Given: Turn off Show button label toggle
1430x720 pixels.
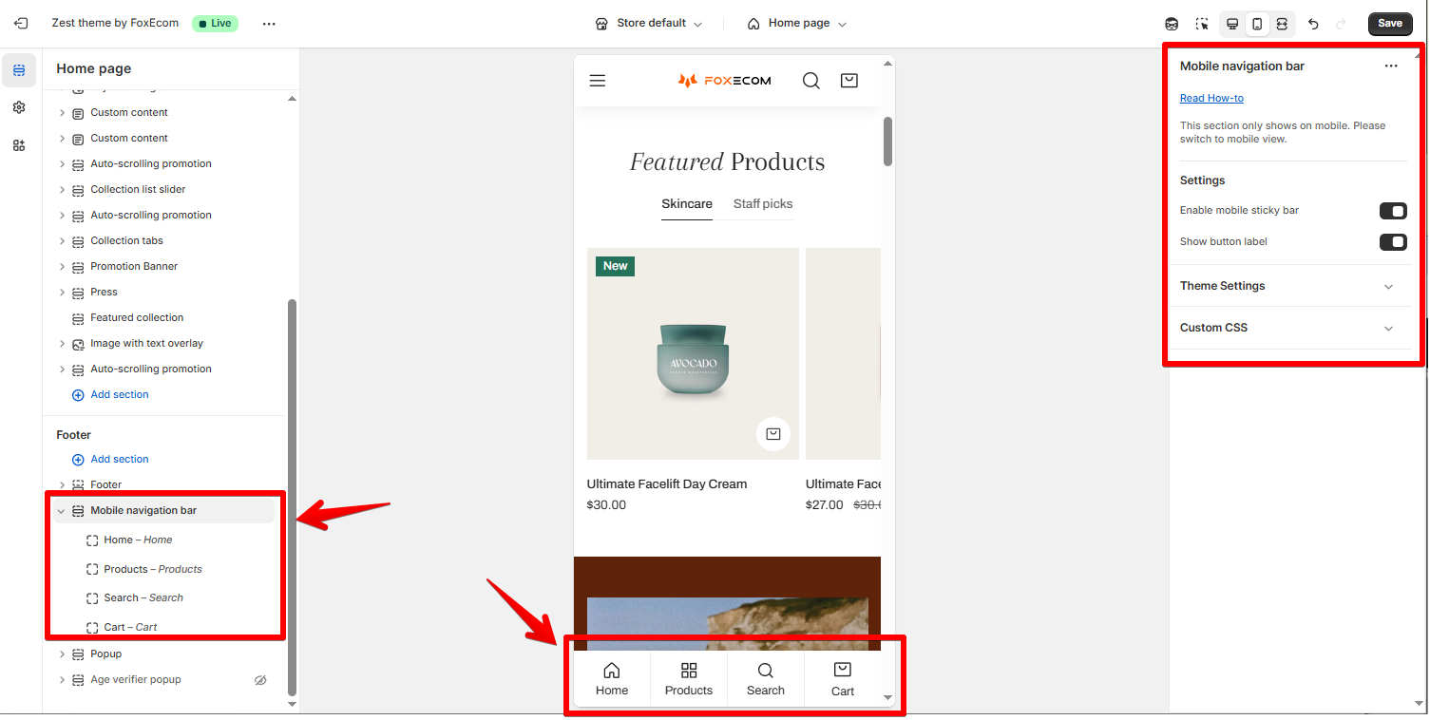Looking at the screenshot, I should click(x=1393, y=242).
